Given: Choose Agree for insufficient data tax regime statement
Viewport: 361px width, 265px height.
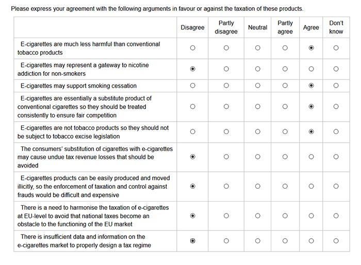Looking at the screenshot, I should (311, 241).
